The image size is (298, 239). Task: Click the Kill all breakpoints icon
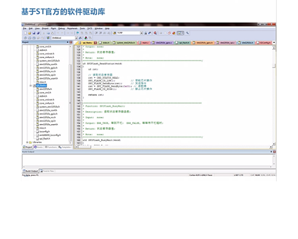coord(174,33)
